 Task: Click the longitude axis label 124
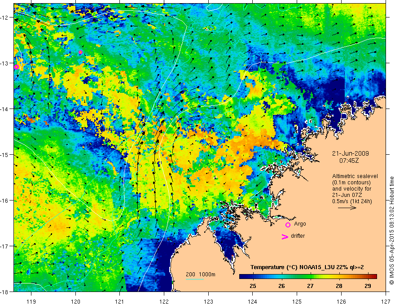click(x=253, y=301)
